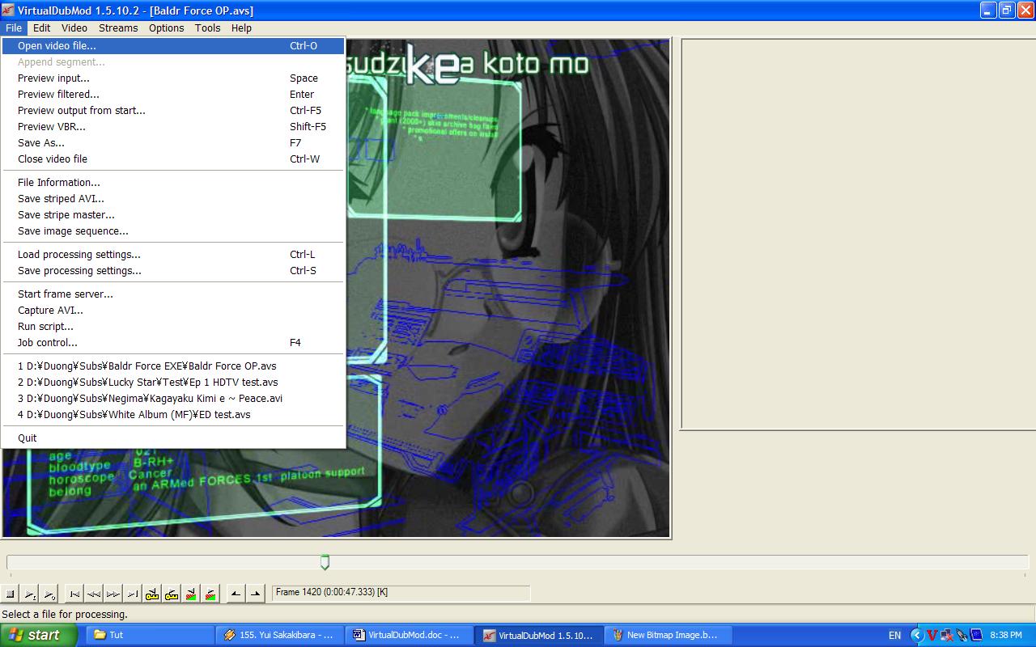This screenshot has width=1036, height=647.
Task: Go to next keyframe icon
Action: tap(172, 594)
